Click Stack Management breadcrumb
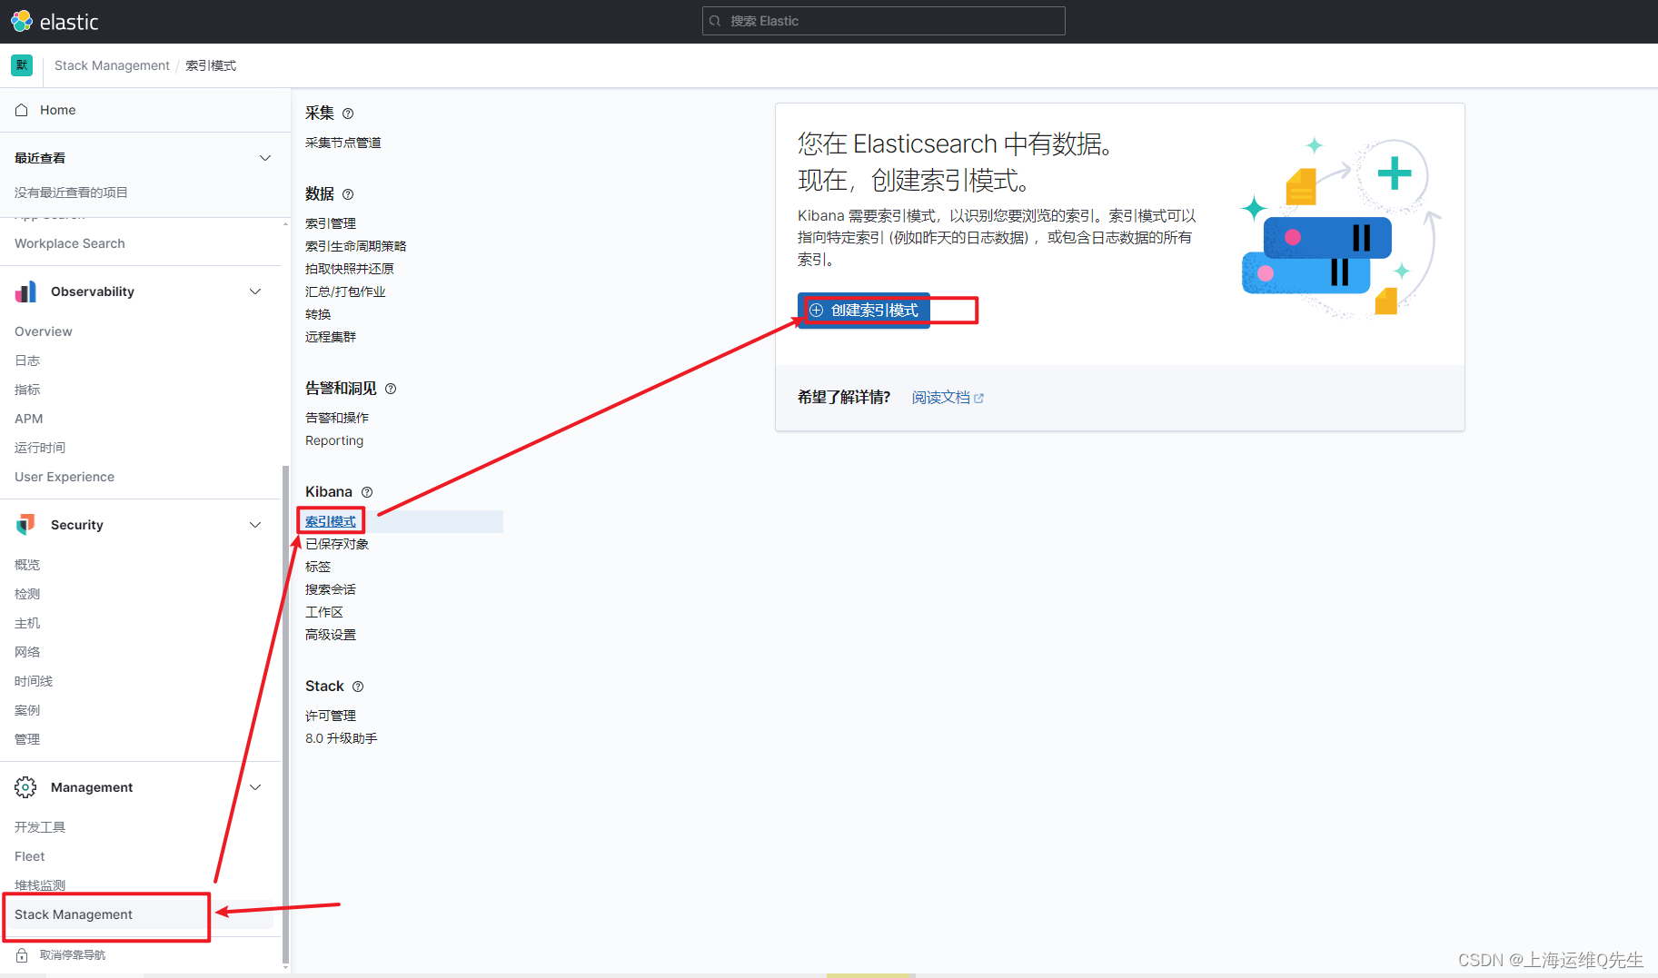This screenshot has width=1658, height=978. [x=112, y=65]
